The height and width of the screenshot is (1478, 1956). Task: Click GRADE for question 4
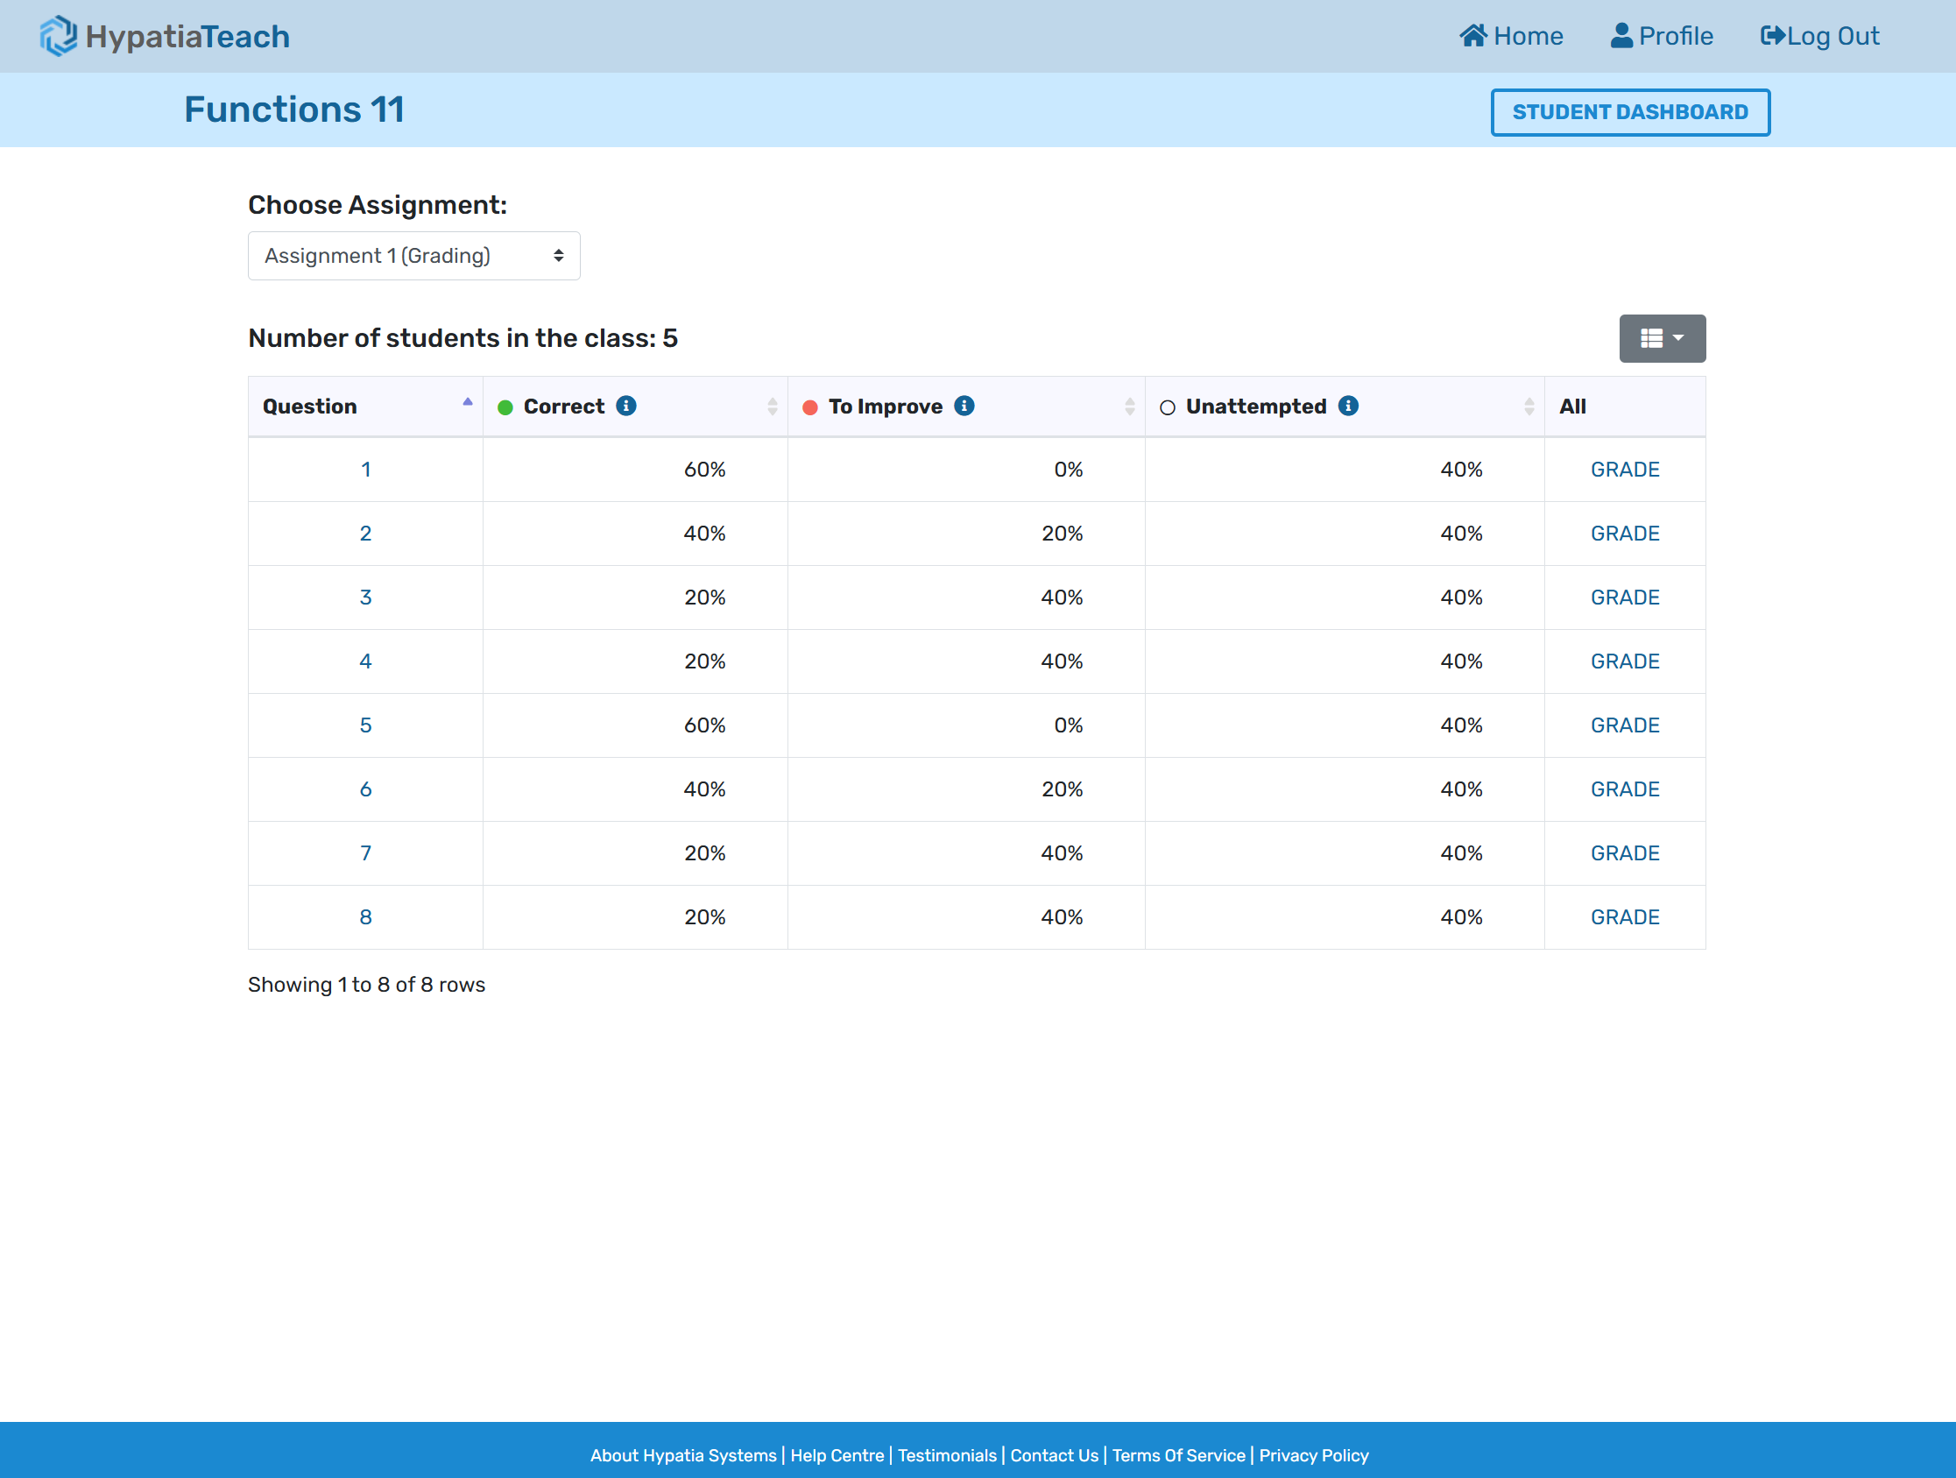(x=1624, y=661)
